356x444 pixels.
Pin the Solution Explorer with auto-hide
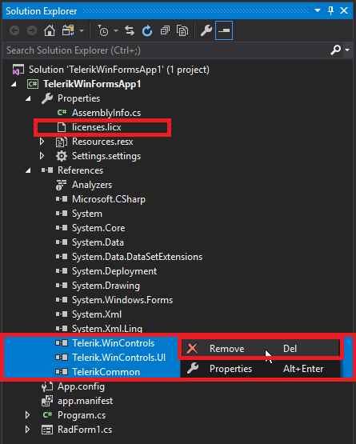click(330, 11)
